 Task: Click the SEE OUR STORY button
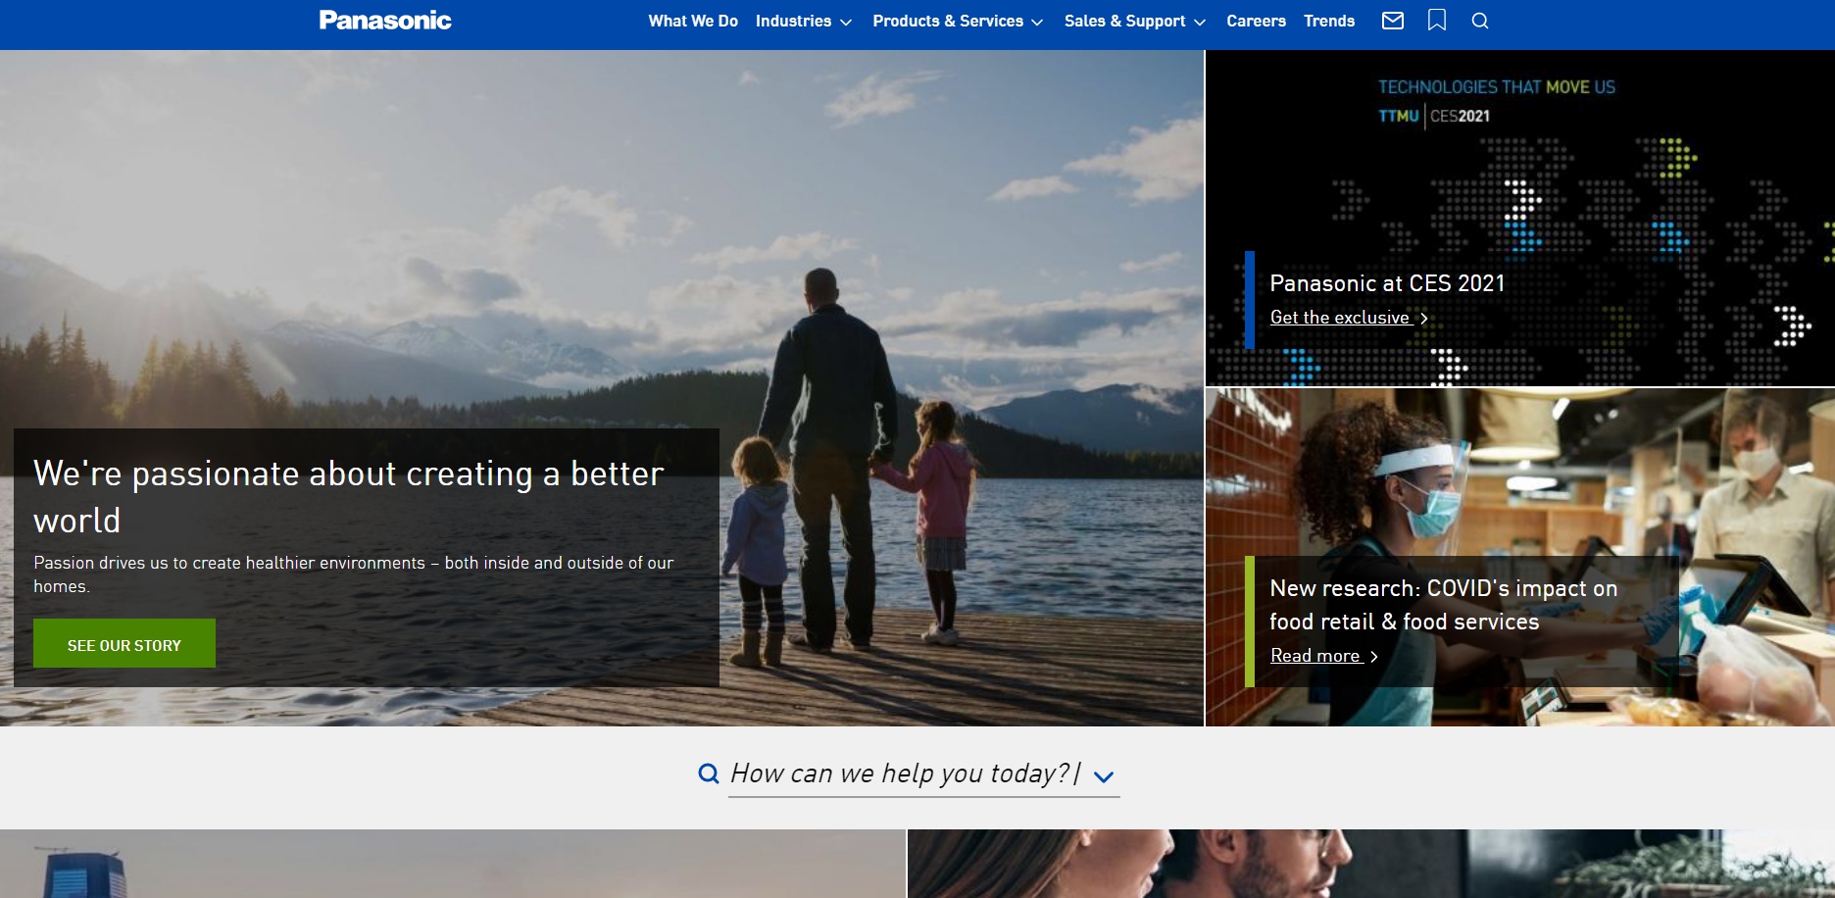124,643
